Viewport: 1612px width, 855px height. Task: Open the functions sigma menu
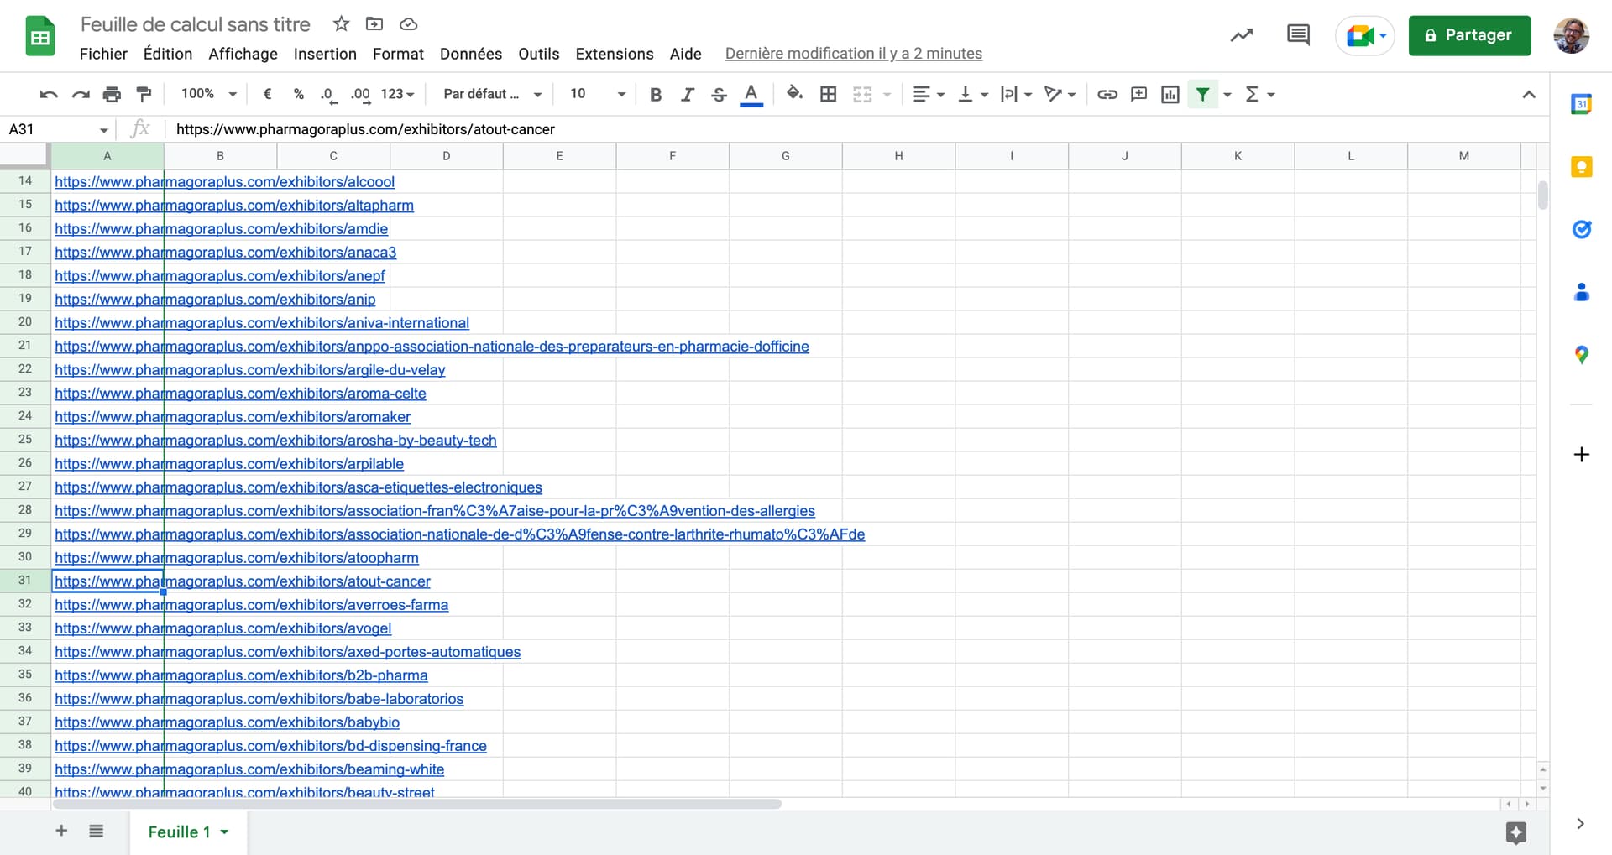click(x=1259, y=95)
